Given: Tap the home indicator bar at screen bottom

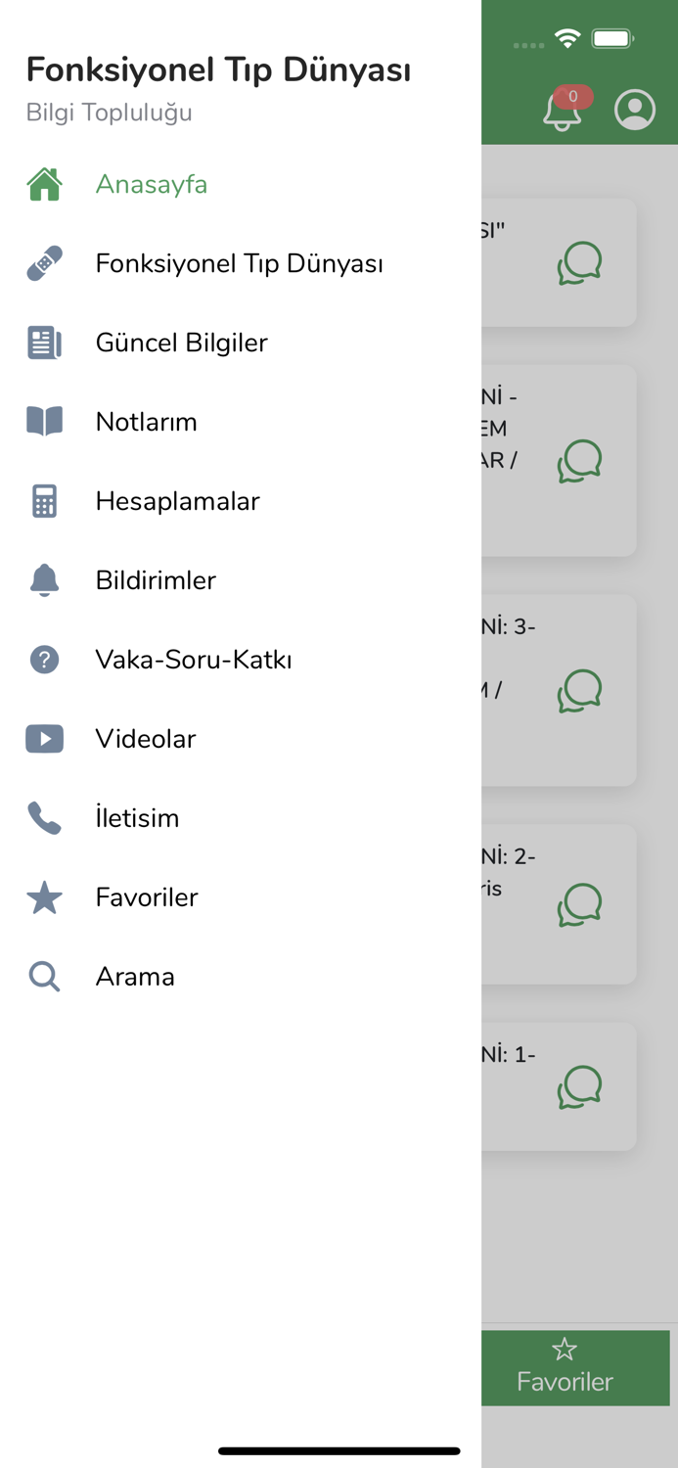Looking at the screenshot, I should point(339,1451).
